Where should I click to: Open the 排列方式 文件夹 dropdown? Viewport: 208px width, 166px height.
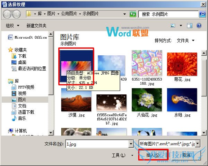coord(185,40)
